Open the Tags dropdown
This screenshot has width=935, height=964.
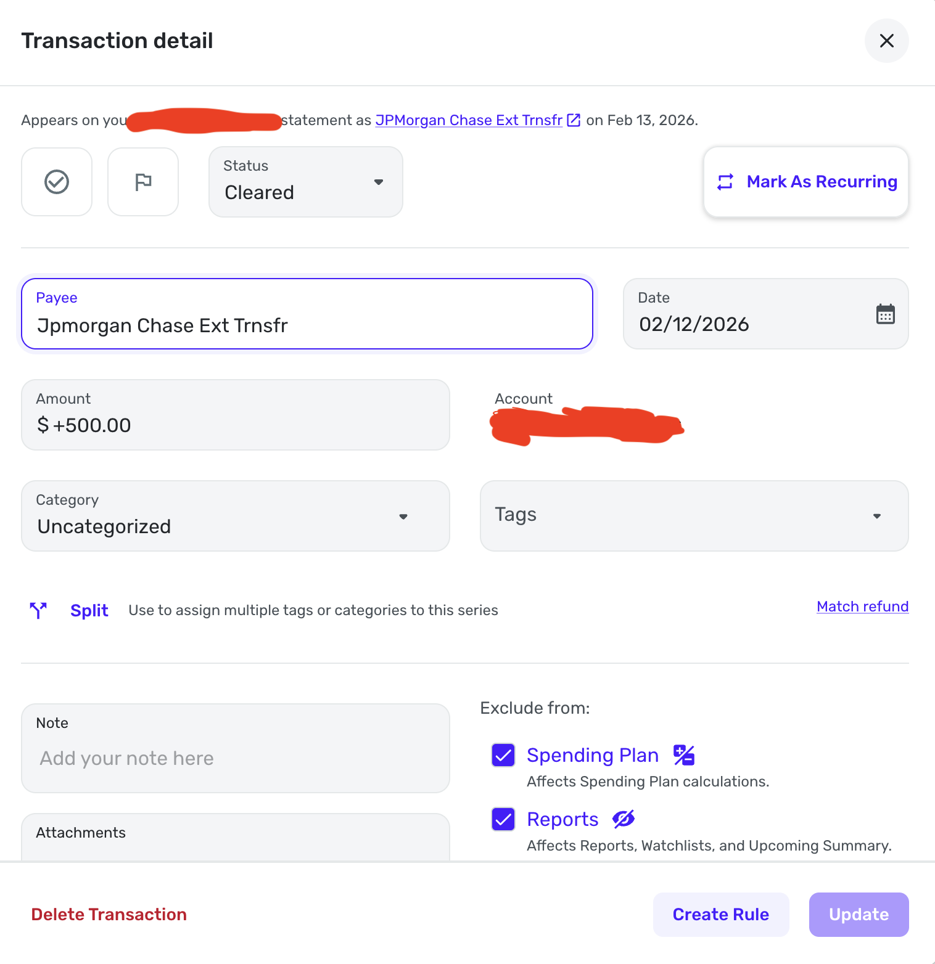pos(694,516)
